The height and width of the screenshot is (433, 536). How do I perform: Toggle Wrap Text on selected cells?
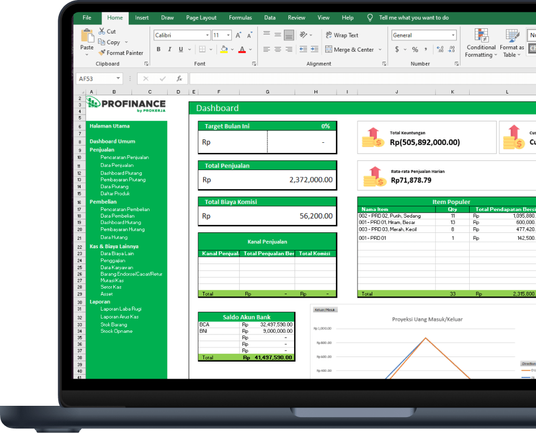(x=342, y=35)
